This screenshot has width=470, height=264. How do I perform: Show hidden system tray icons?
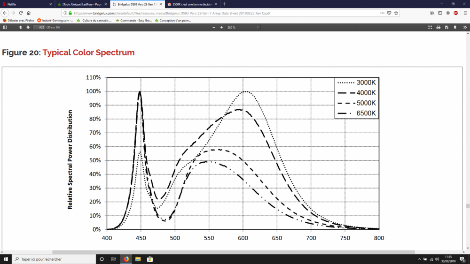(x=419, y=259)
